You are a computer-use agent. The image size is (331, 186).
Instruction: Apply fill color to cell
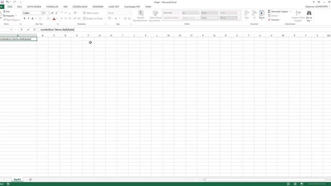(x=48, y=19)
